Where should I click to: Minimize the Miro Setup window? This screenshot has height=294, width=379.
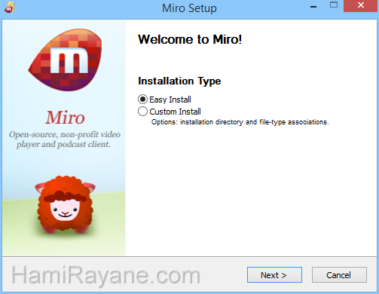(x=313, y=7)
